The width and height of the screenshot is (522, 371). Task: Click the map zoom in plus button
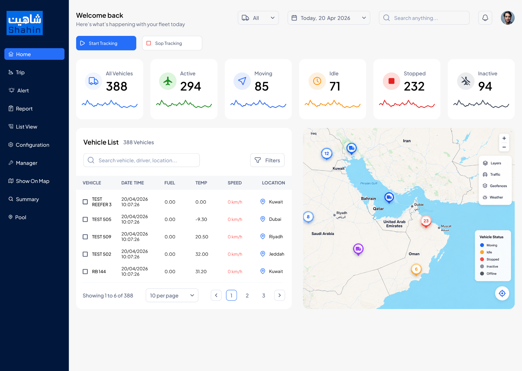coord(504,138)
